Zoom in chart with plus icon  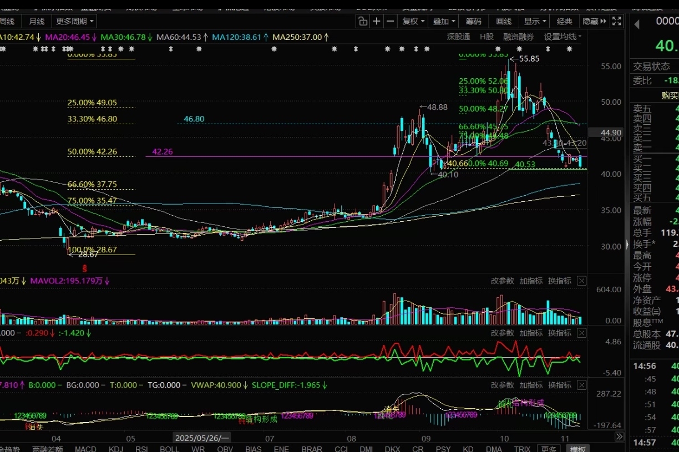[377, 21]
